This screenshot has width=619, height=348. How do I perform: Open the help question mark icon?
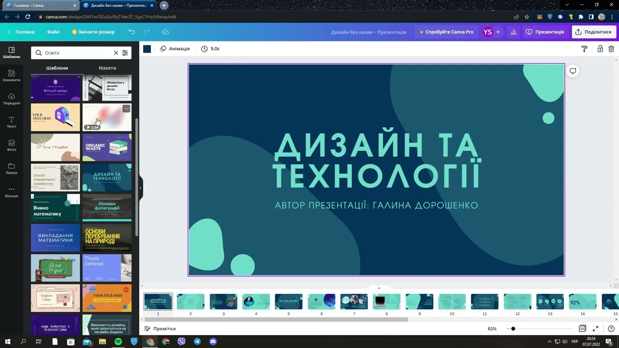click(611, 329)
